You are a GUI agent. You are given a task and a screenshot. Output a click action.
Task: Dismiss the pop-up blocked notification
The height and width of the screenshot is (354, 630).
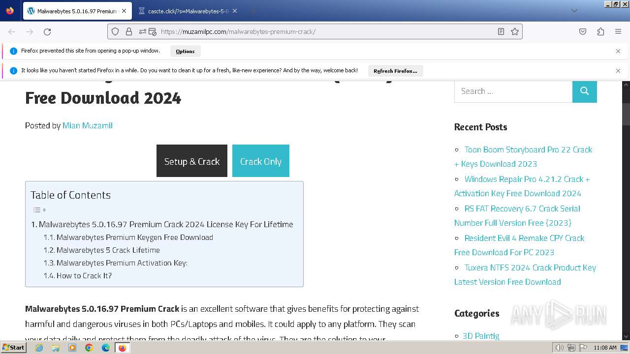pyautogui.click(x=618, y=51)
